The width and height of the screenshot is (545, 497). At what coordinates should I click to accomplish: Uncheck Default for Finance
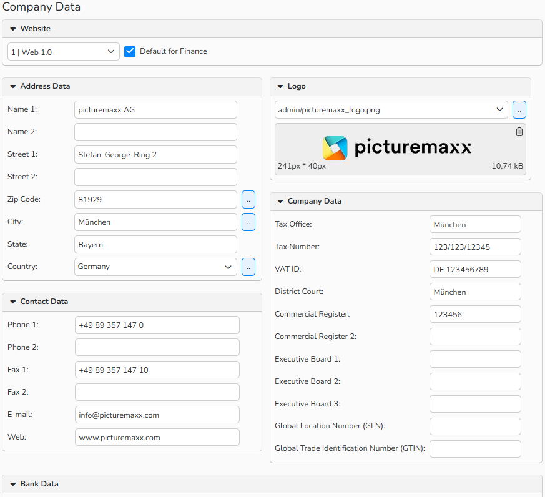coord(130,51)
